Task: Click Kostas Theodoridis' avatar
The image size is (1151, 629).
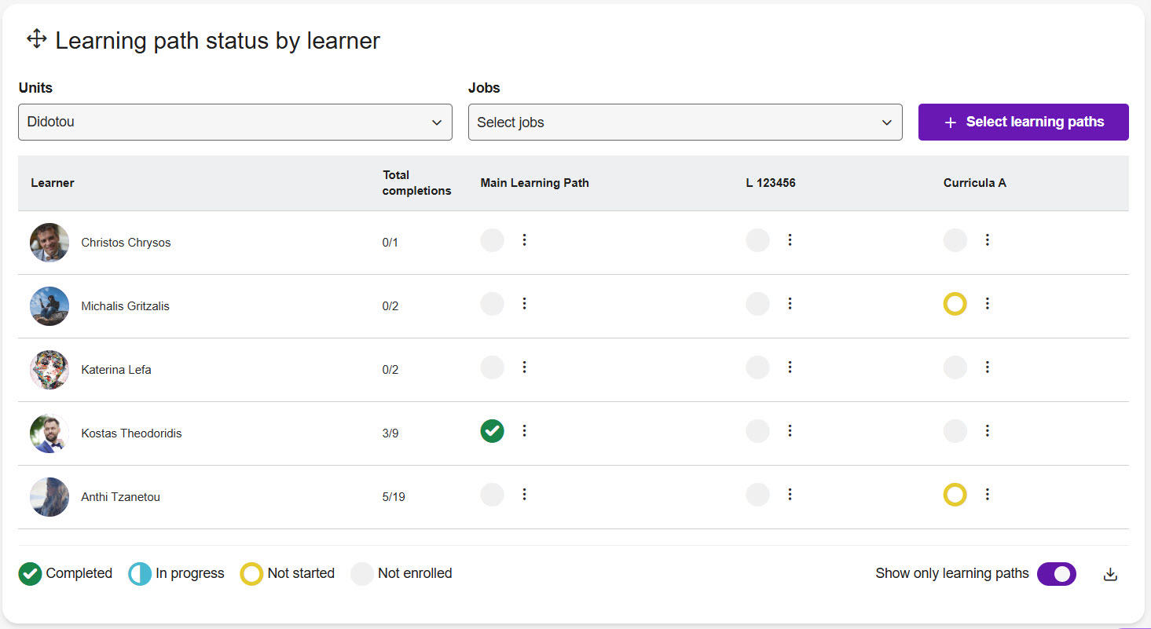Action: pos(49,433)
